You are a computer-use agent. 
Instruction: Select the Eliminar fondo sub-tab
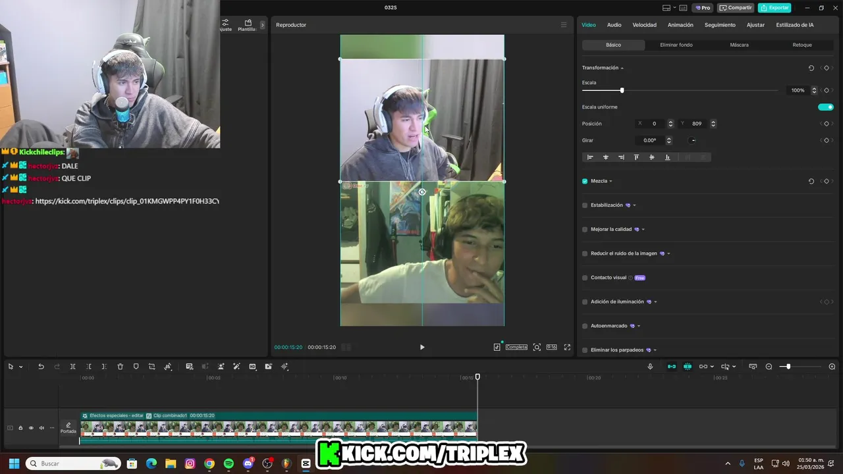[676, 45]
